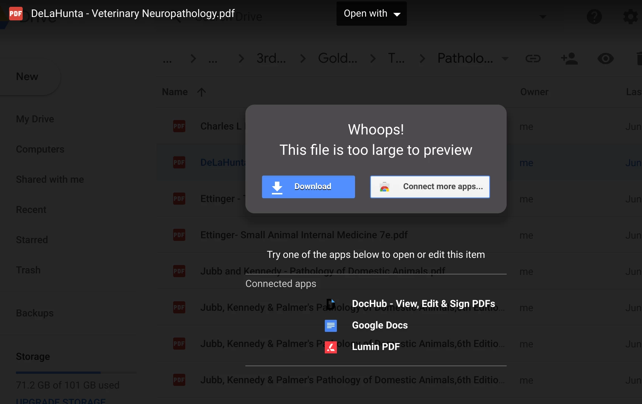Click the Lumin PDF app icon
Image resolution: width=642 pixels, height=404 pixels.
(331, 347)
